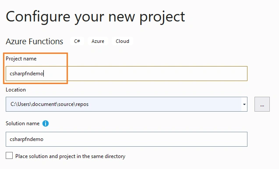Click the Project name label
Image resolution: width=279 pixels, height=169 pixels.
click(x=21, y=59)
